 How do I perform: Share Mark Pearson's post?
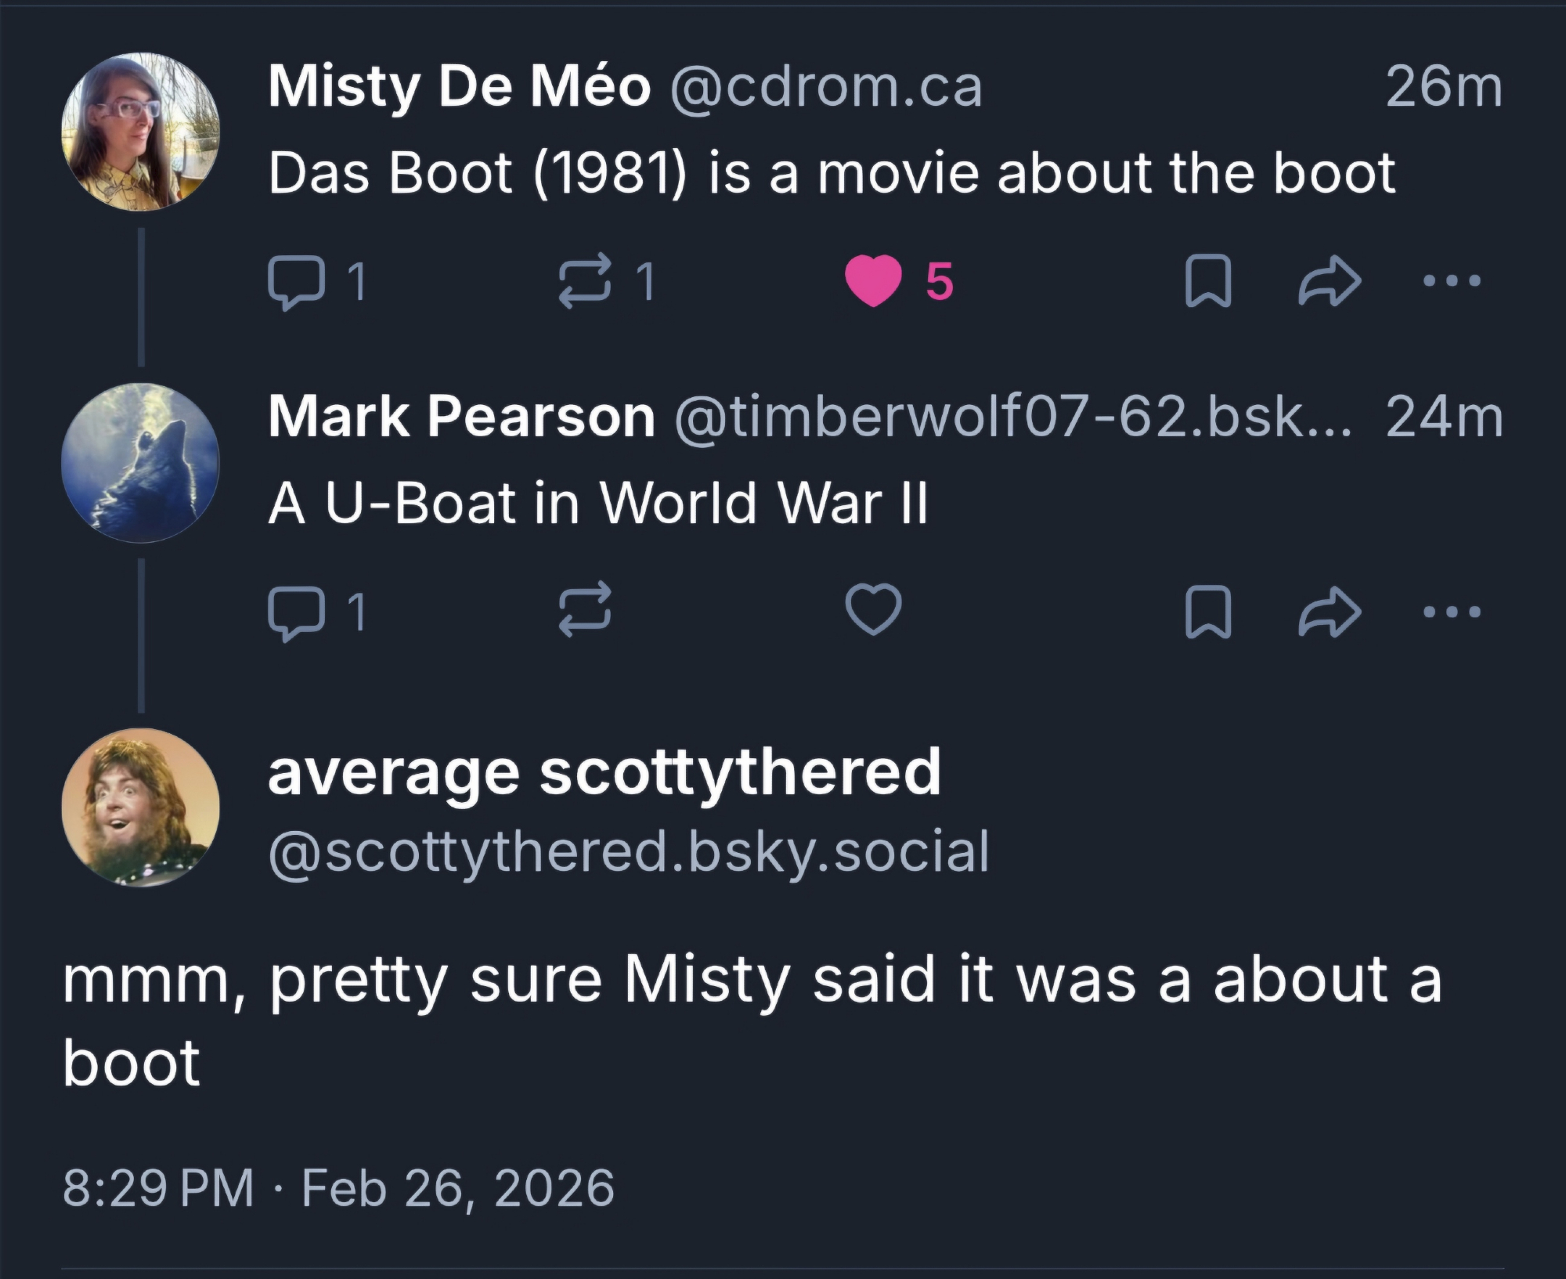[1330, 612]
